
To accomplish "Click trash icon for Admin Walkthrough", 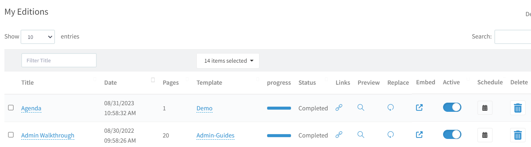I will [517, 135].
